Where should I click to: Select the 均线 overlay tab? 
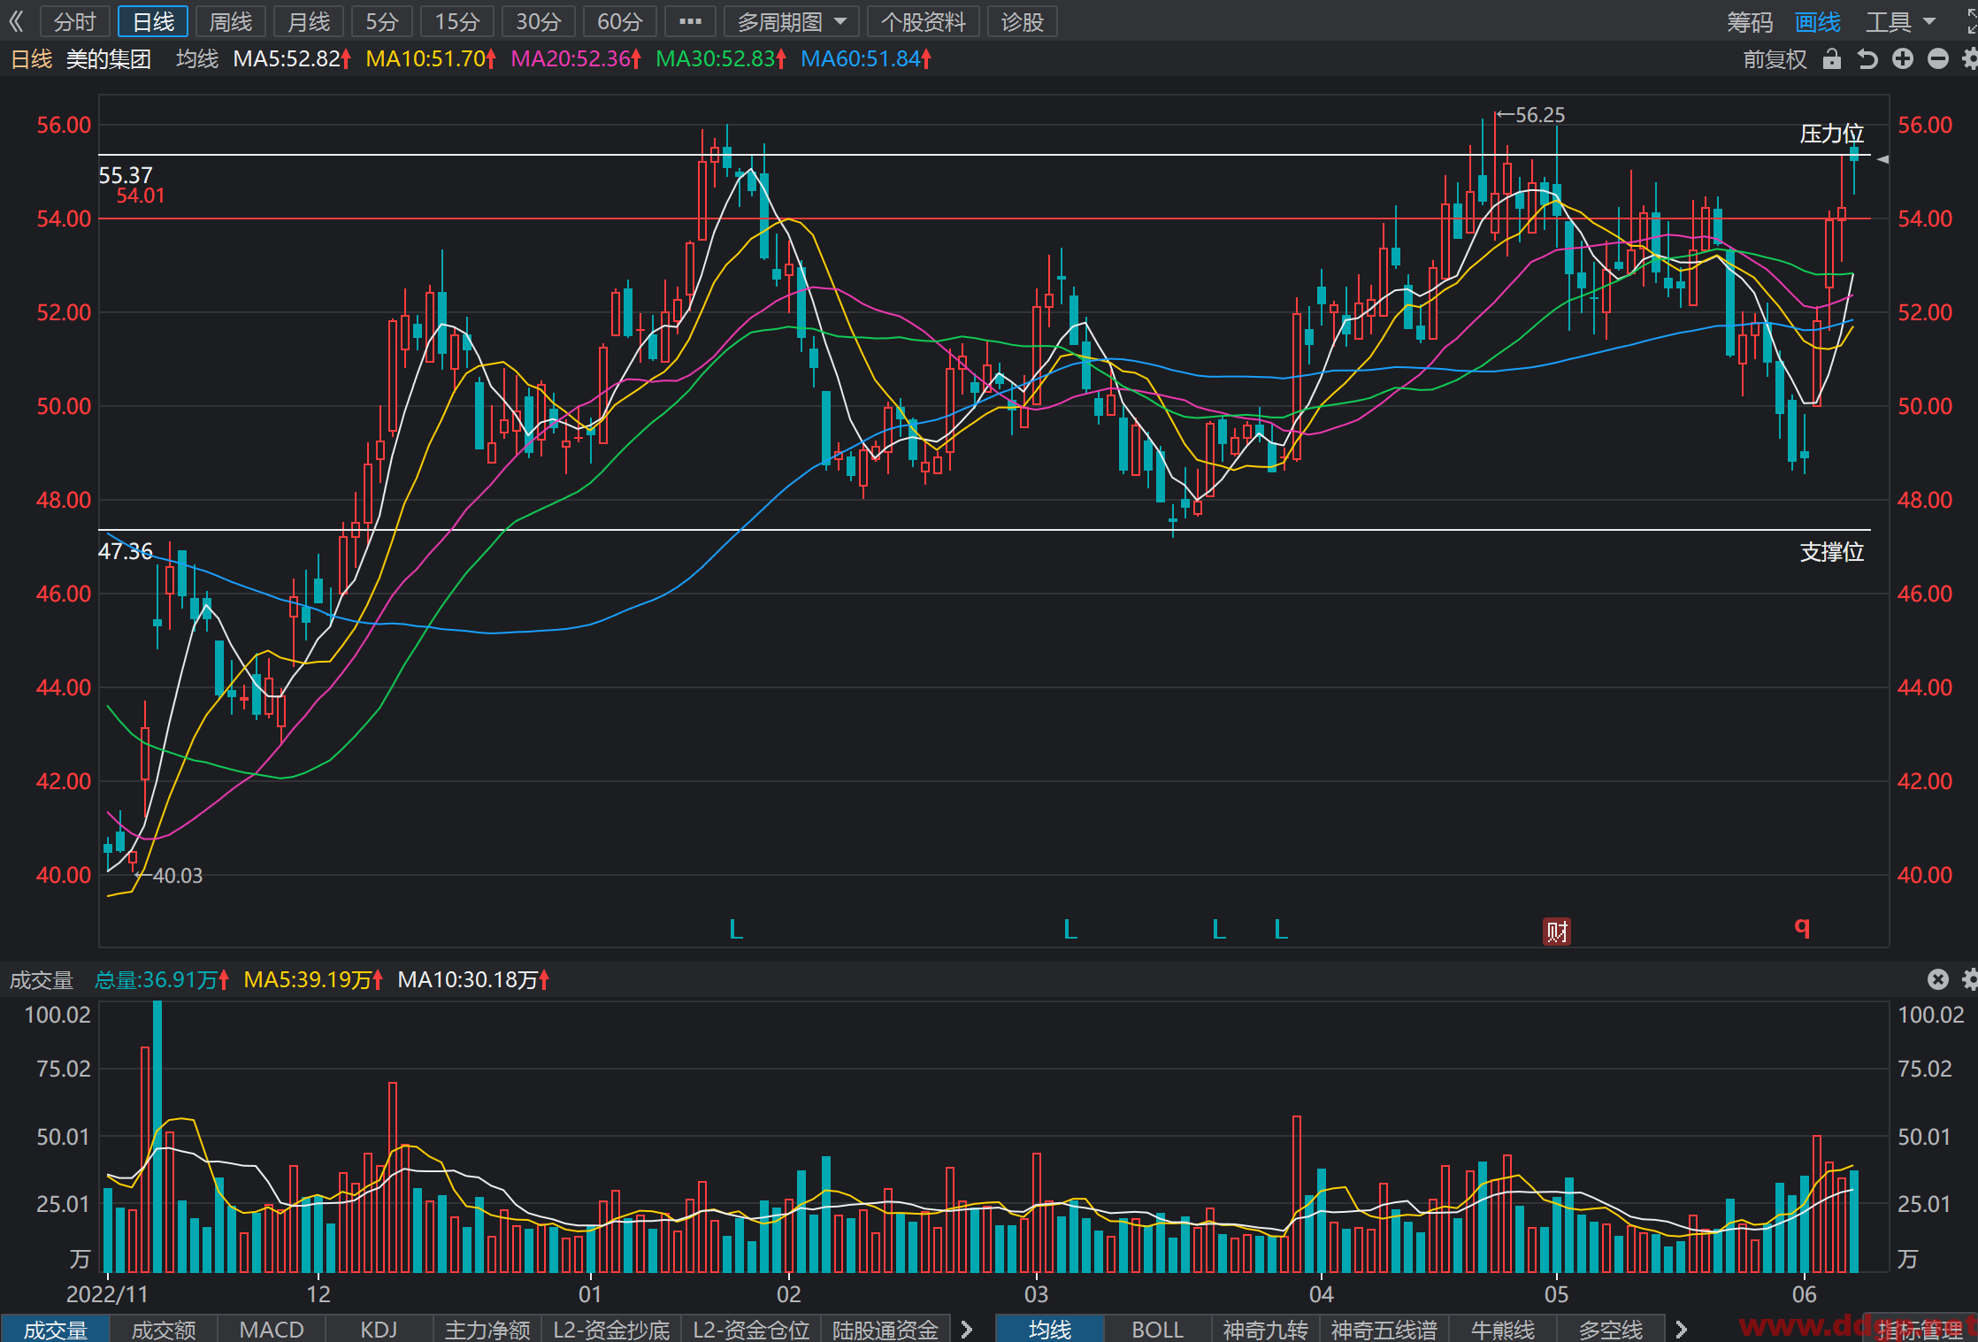click(x=1050, y=1329)
